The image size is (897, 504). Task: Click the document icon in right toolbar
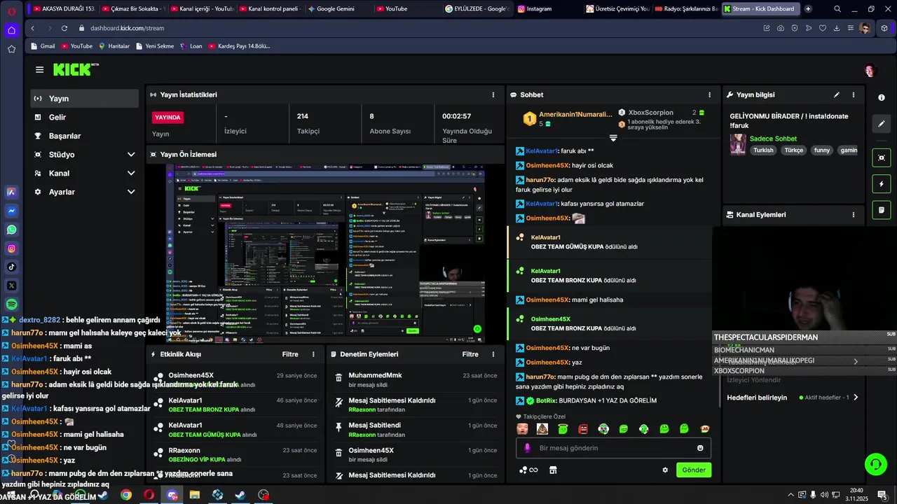tap(882, 210)
